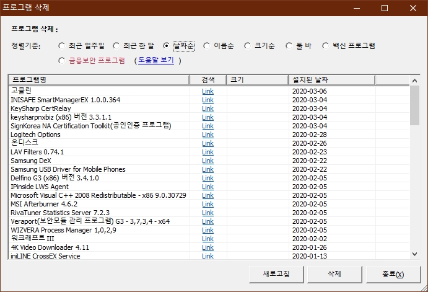Click the 종료(X) exit button
Viewport: 428px width, 292px height.
(393, 274)
